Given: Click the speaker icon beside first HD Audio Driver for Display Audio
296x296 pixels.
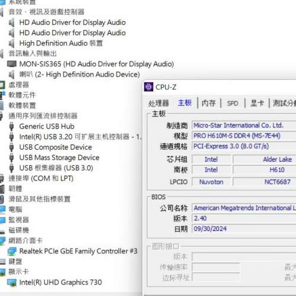Looking at the screenshot, I should point(12,22).
